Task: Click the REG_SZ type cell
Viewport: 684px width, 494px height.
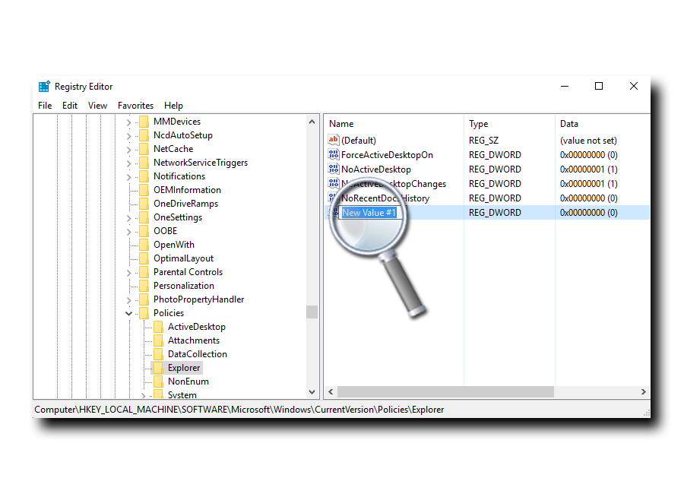Action: tap(483, 141)
